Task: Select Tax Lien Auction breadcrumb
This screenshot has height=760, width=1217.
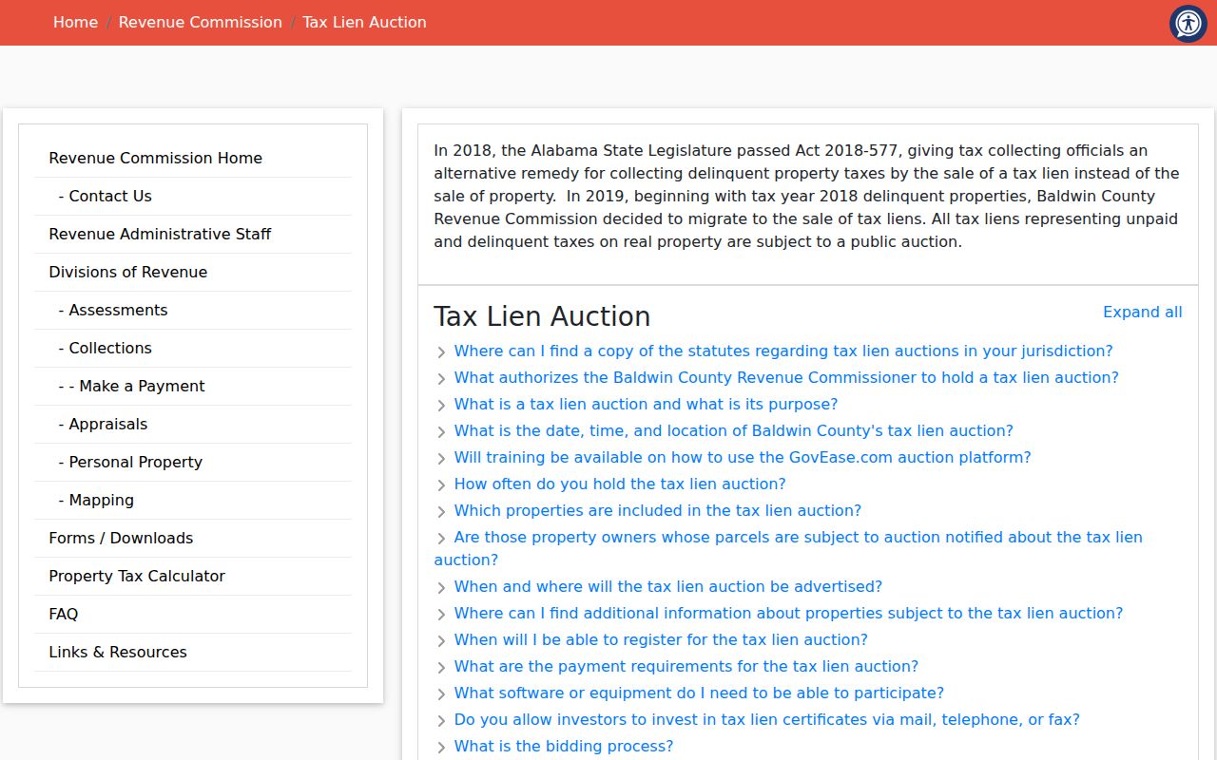Action: point(364,22)
